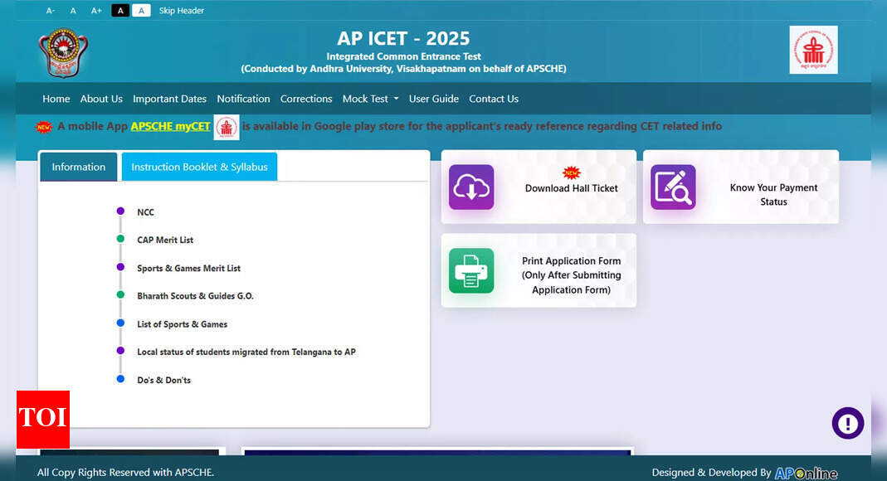Click the Know Your Payment Status icon
Screen dimensions: 887x481
(673, 187)
